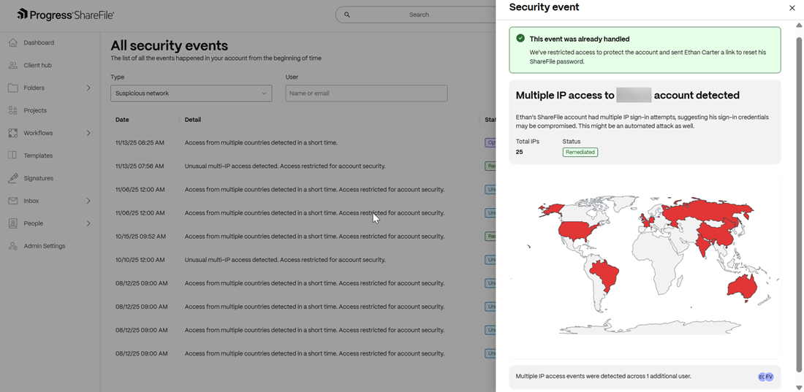This screenshot has width=804, height=392.
Task: Click 'This event was already handled' banner
Action: click(x=645, y=50)
